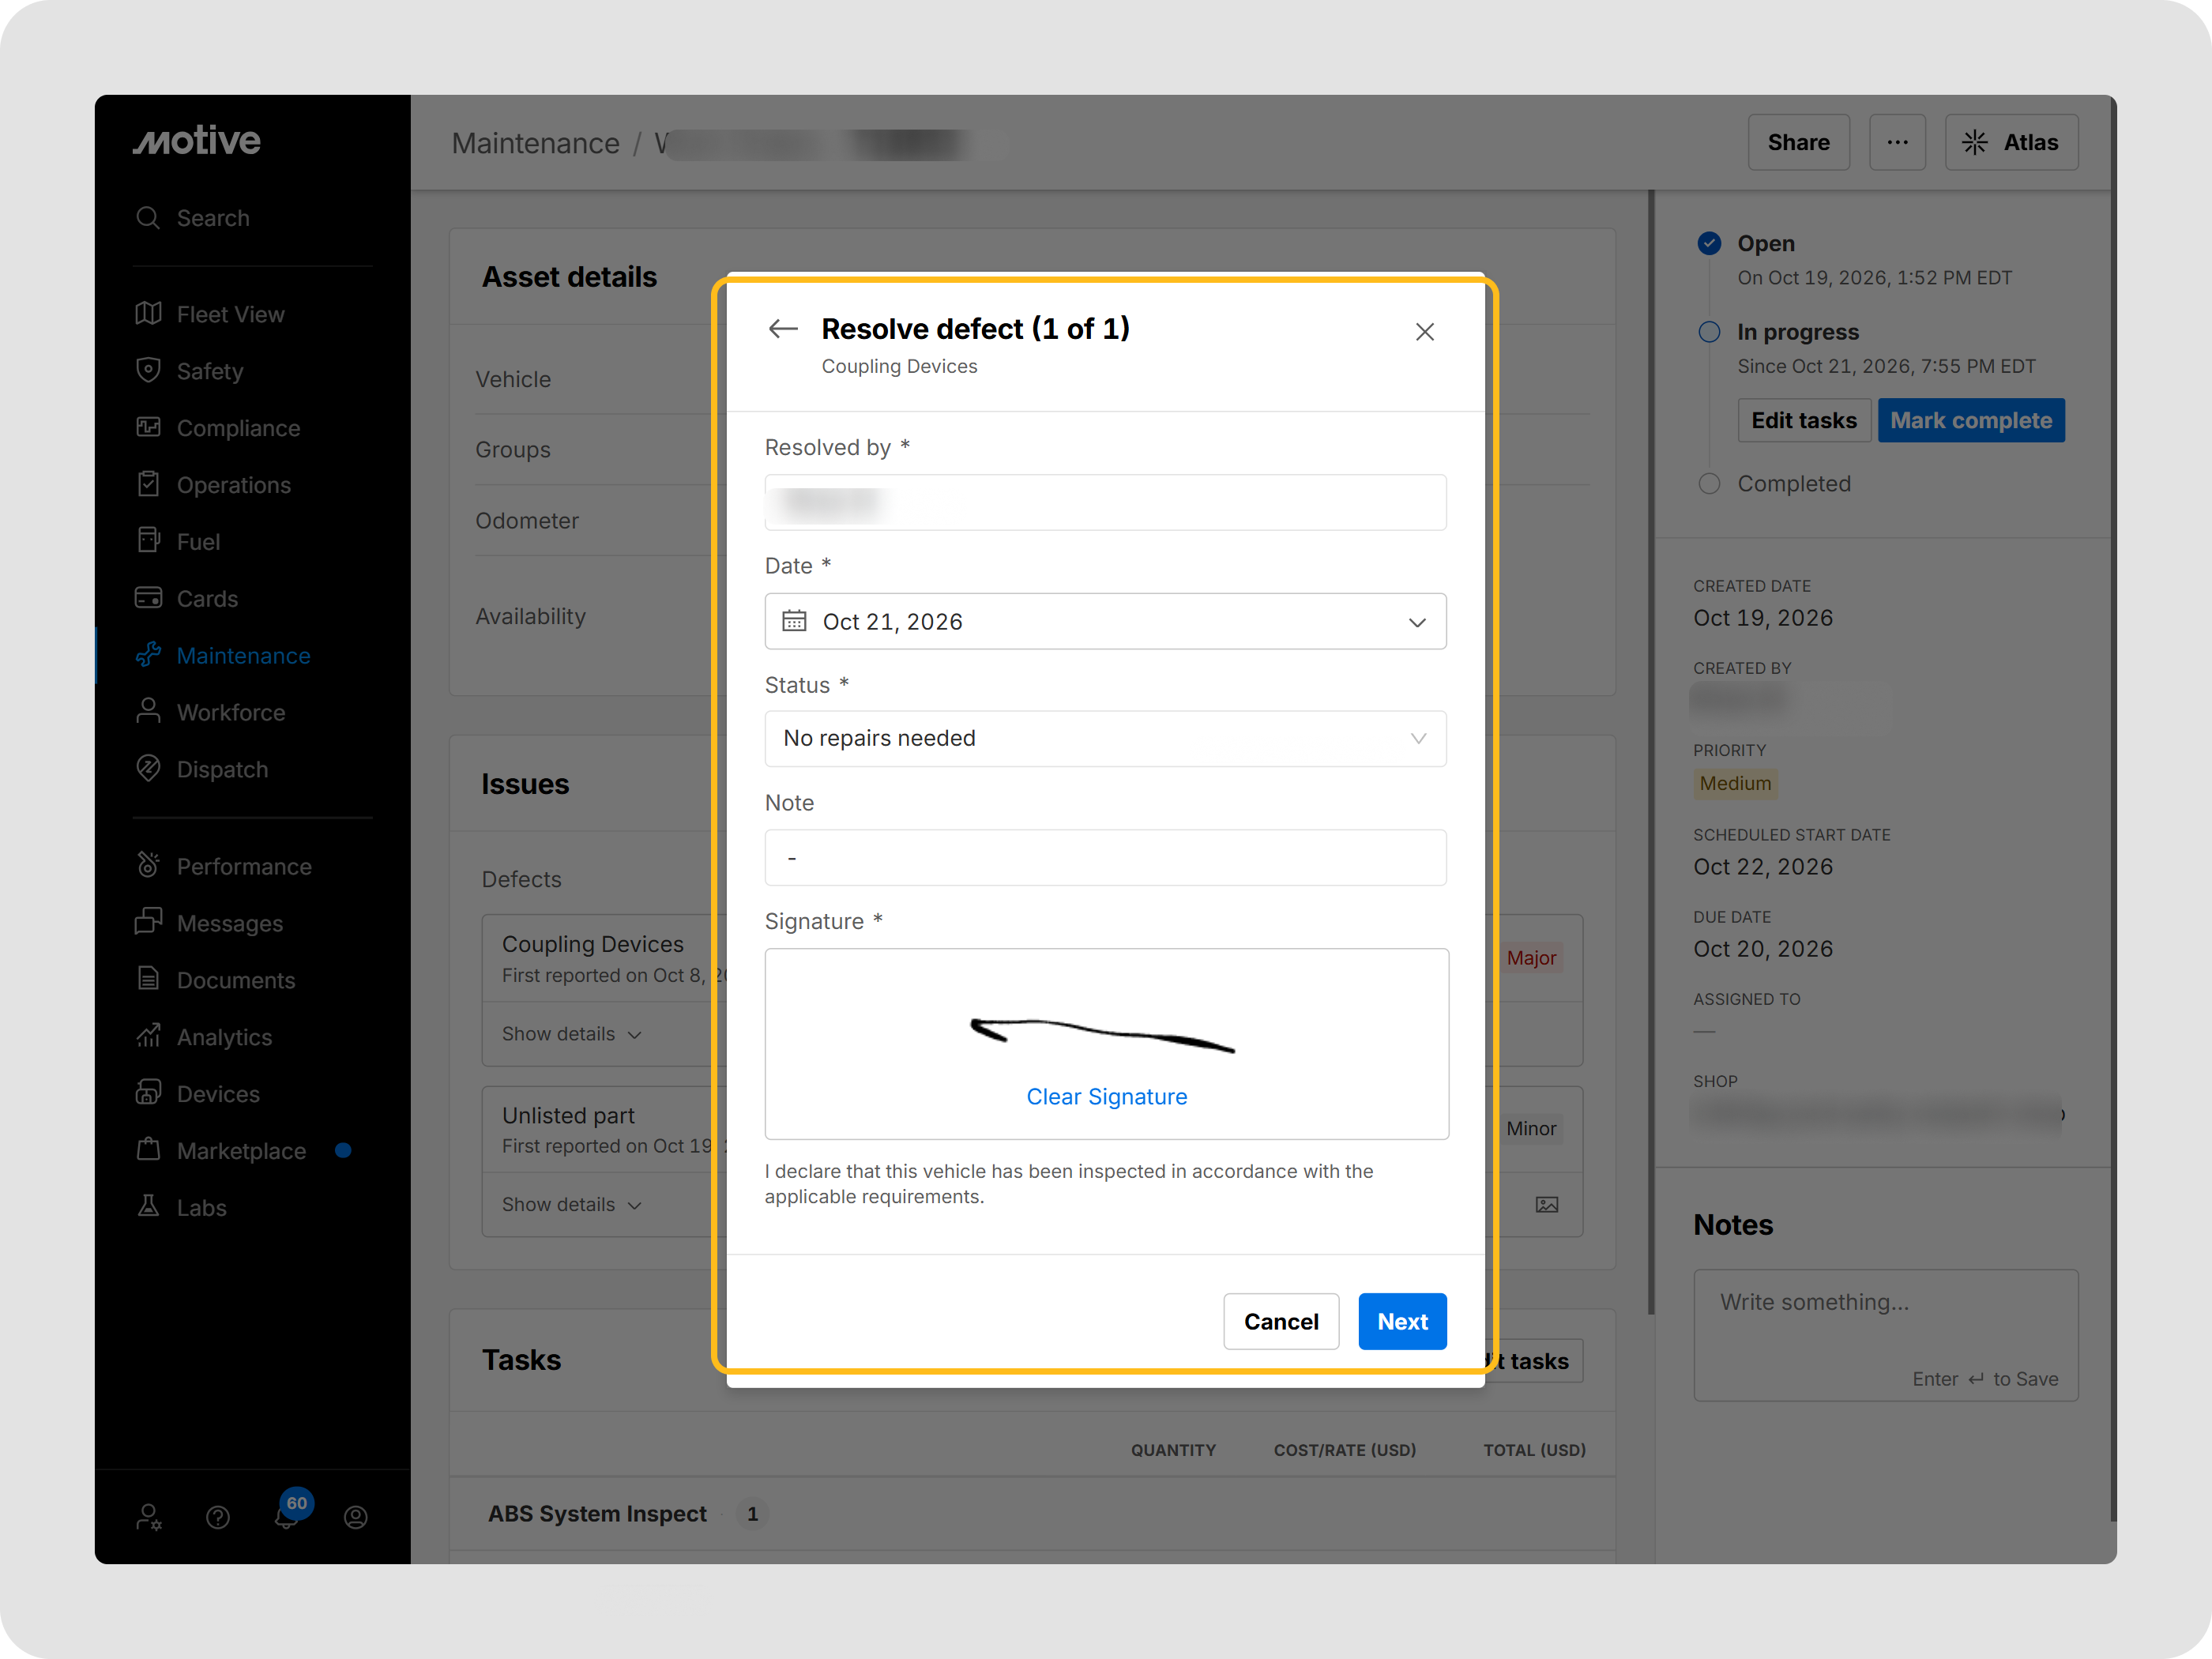Viewport: 2212px width, 1659px height.
Task: Click the calendar icon in Date field
Action: point(794,621)
